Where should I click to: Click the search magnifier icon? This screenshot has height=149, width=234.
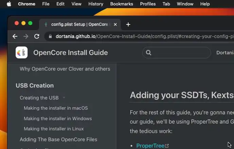coord(148,53)
